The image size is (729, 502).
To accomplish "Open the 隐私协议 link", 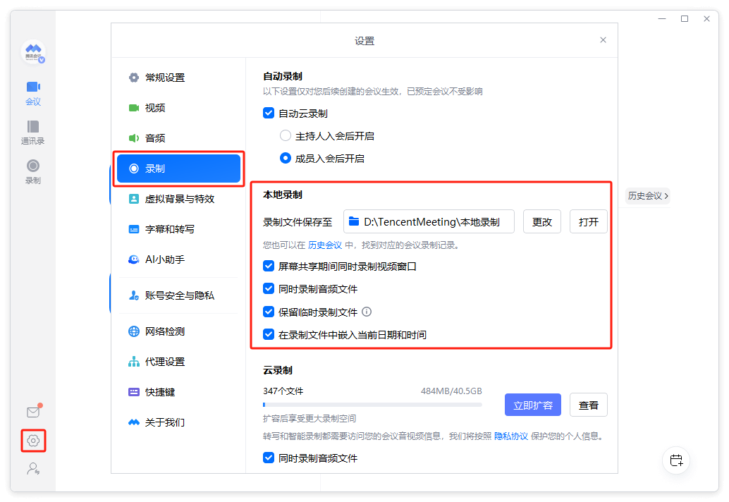I will (511, 436).
